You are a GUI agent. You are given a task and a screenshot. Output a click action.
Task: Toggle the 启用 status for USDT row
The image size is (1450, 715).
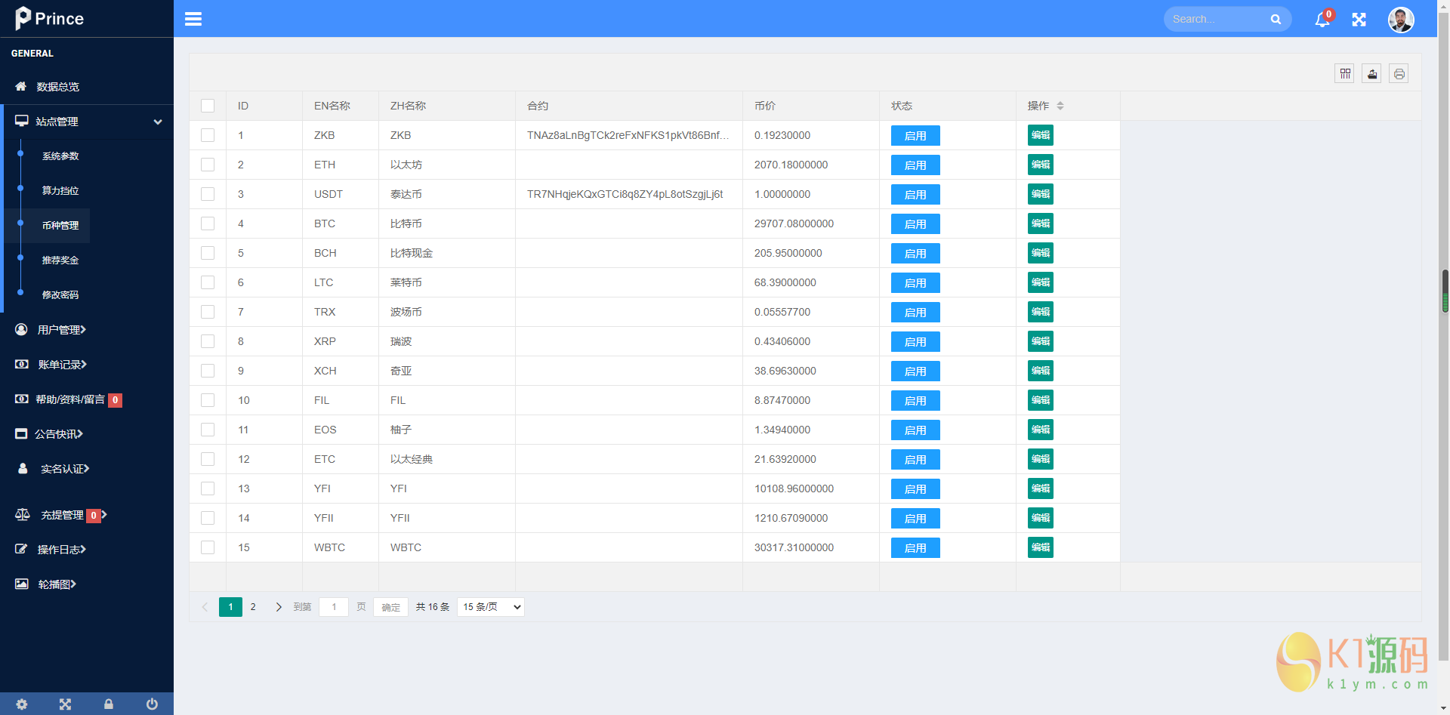click(915, 195)
